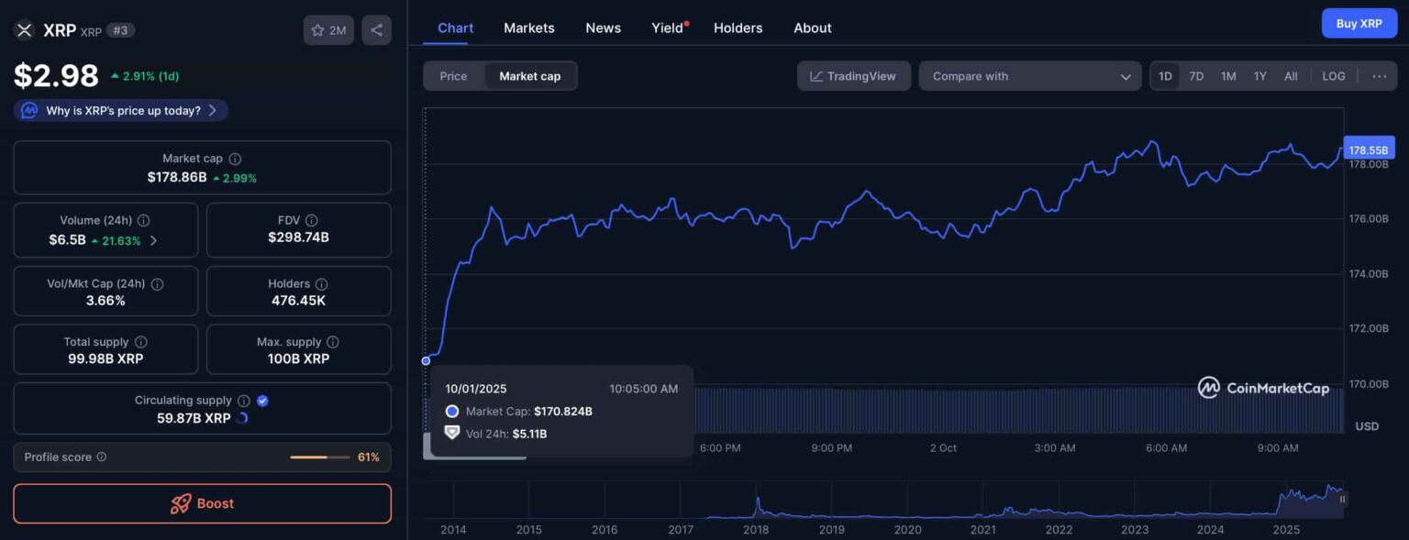The image size is (1409, 540).
Task: Click the Profile score progress bar
Action: 320,457
